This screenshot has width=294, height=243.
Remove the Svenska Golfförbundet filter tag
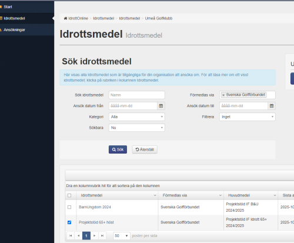pyautogui.click(x=223, y=95)
